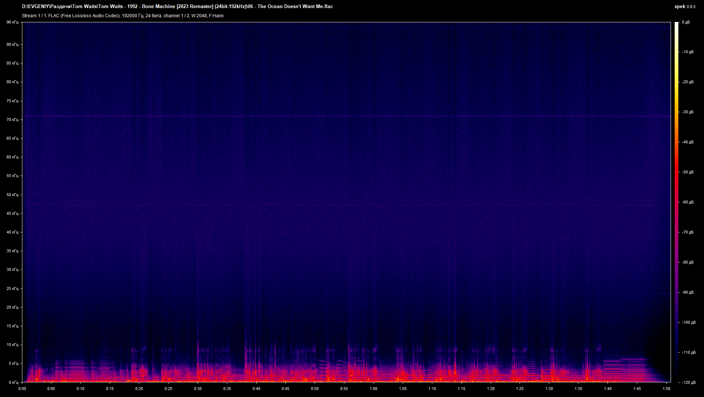Click the '0:00' time axis label
This screenshot has height=397, width=704.
coord(22,389)
